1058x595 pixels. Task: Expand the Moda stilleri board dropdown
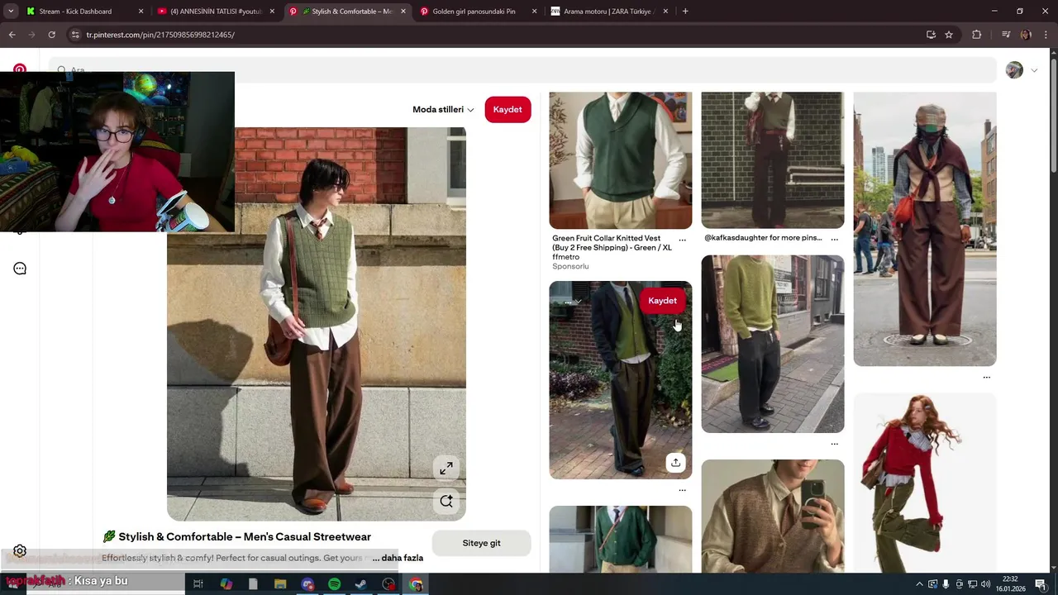coord(443,109)
